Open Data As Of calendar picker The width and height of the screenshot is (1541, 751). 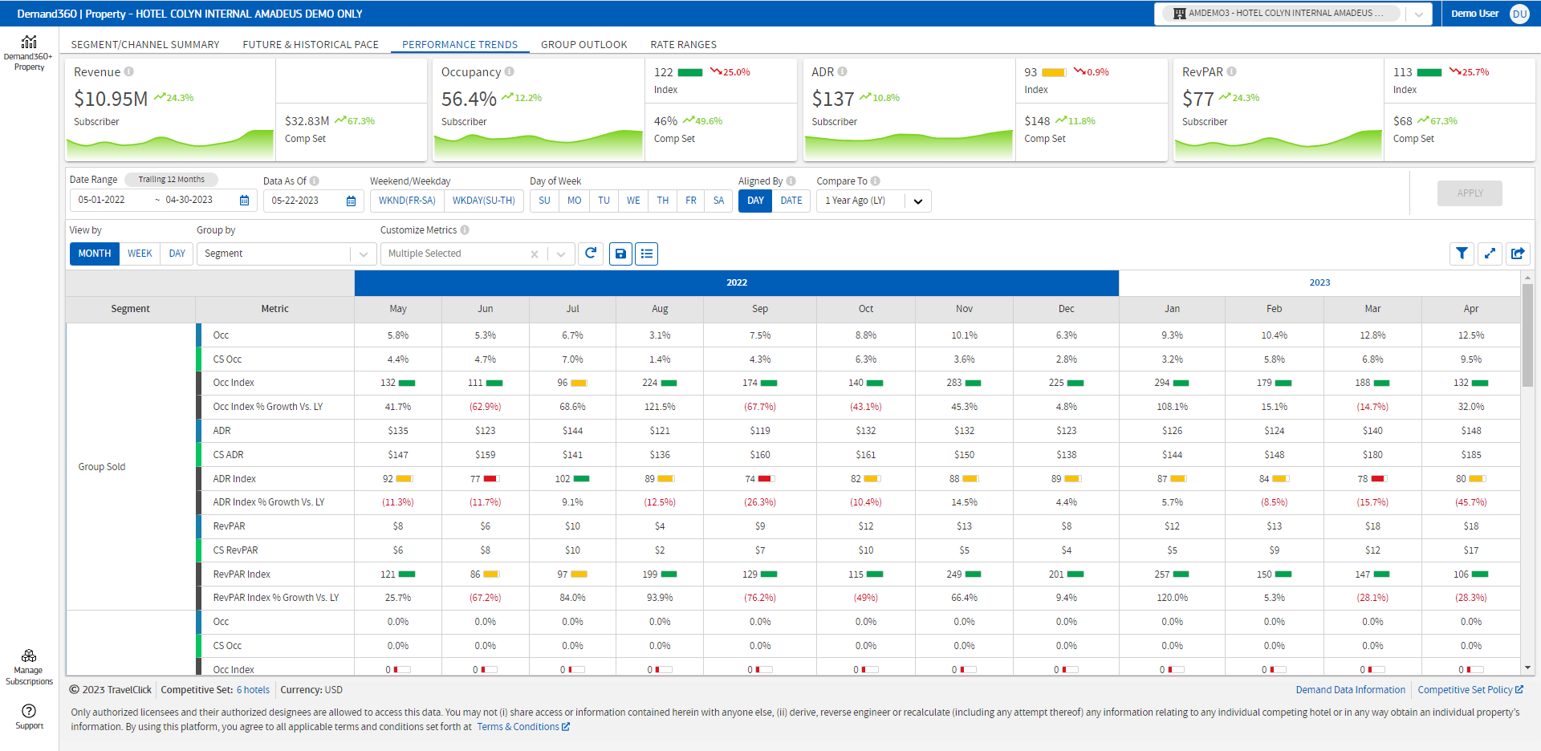[x=351, y=201]
